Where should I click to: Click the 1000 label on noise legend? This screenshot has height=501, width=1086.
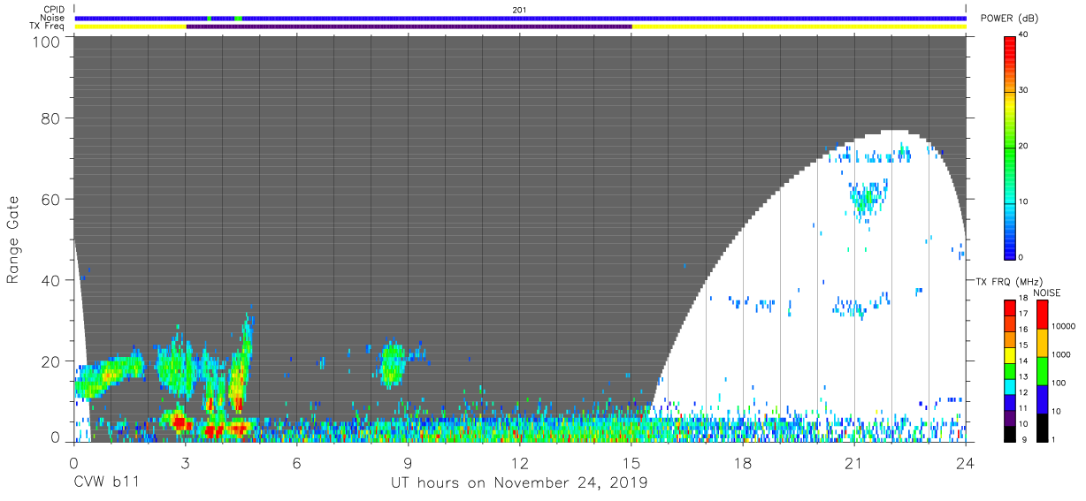click(x=1061, y=353)
